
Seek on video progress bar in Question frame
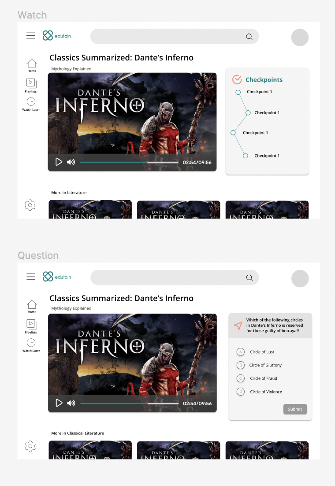click(x=129, y=404)
